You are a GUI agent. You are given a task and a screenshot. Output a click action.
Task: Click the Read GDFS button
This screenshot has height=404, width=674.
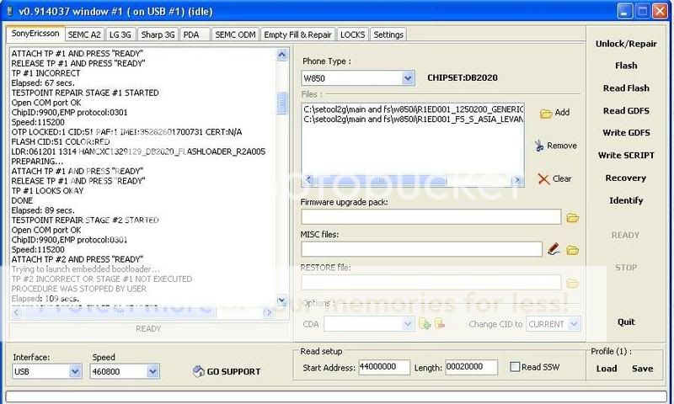[625, 111]
